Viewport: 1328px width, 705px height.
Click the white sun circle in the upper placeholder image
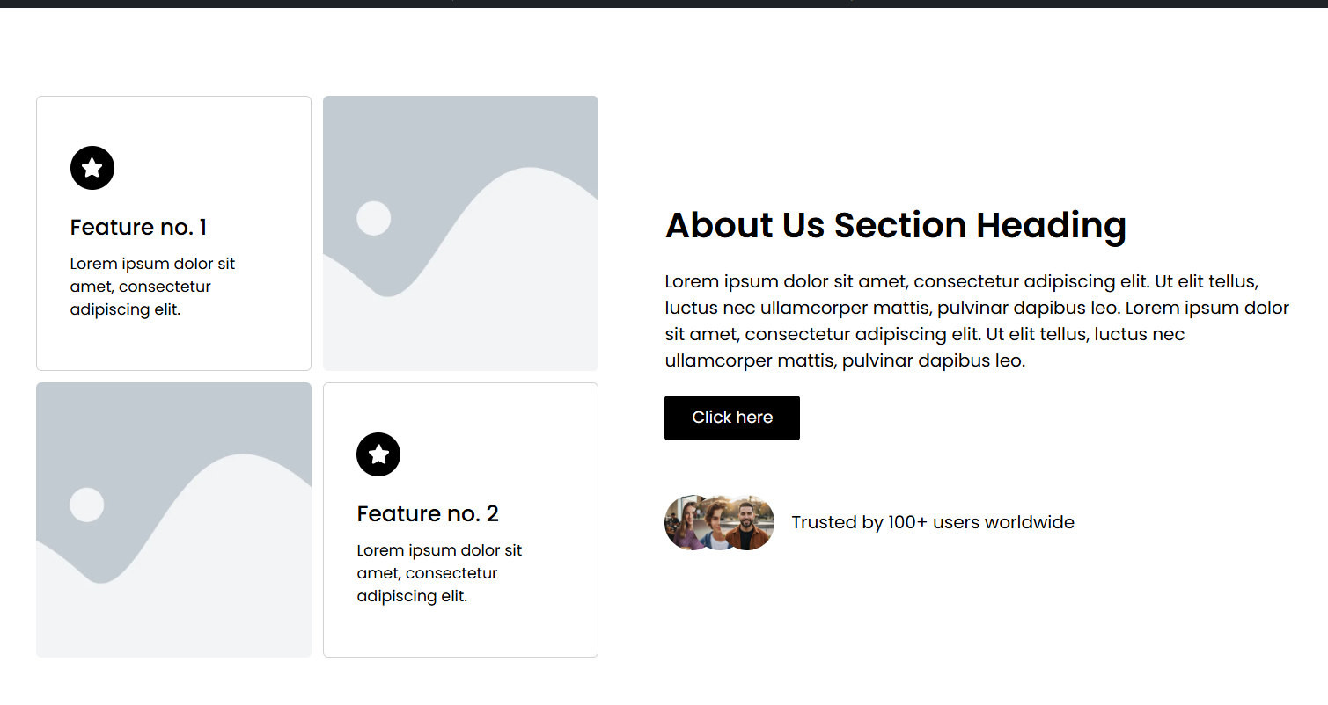(373, 218)
